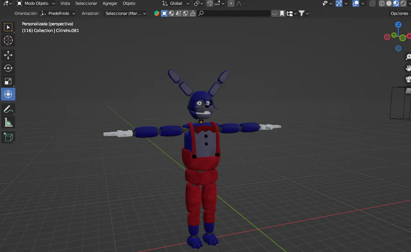
Task: Toggle perspective/orthographic grid icon
Action: 408,91
